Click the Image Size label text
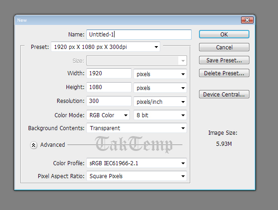This screenshot has width=278, height=210. [x=223, y=133]
